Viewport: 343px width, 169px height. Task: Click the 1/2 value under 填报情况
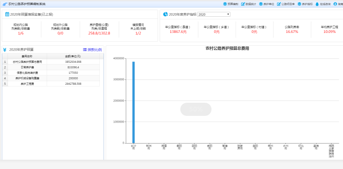138,33
